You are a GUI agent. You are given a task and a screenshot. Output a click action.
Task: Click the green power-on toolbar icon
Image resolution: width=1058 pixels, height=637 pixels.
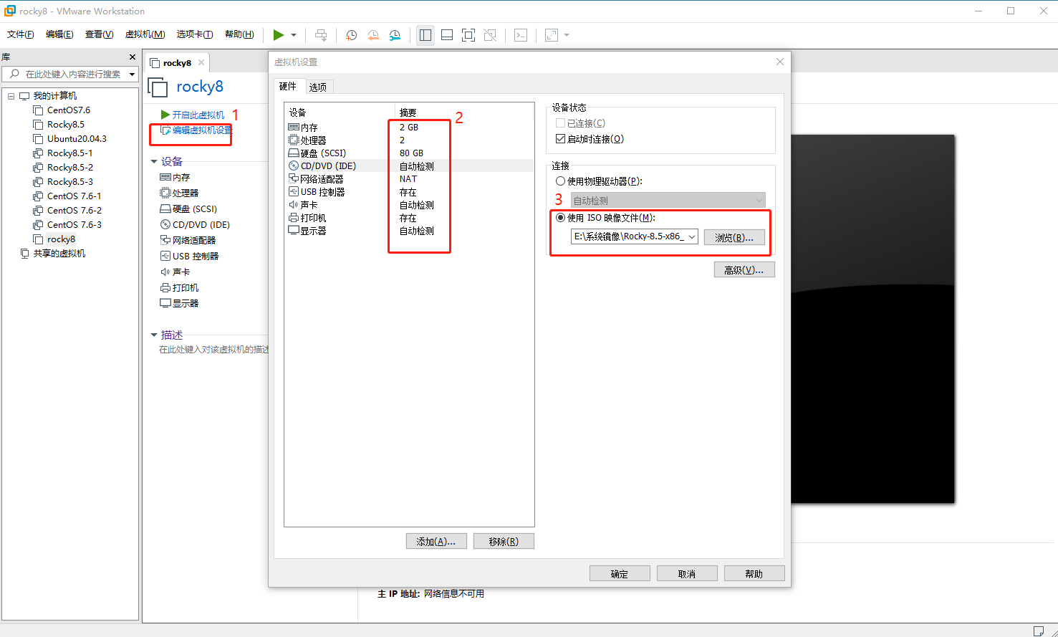pyautogui.click(x=279, y=35)
